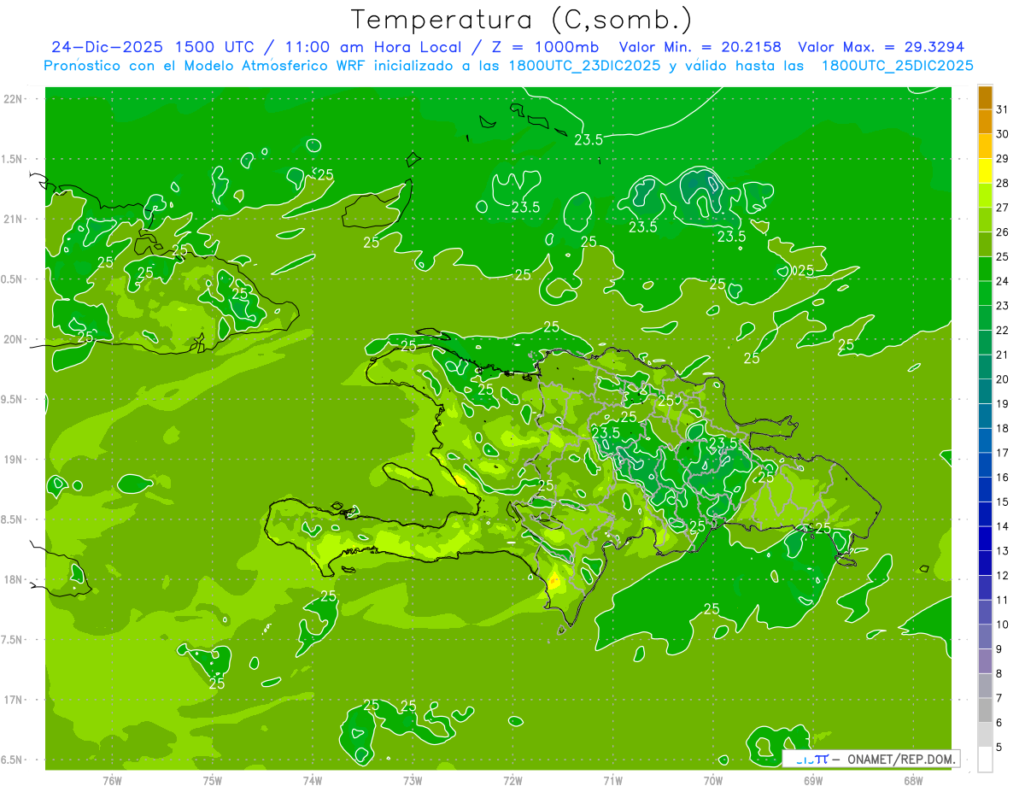The height and width of the screenshot is (792, 1025).
Task: Click the longitude axis label '74W'
Action: [313, 780]
